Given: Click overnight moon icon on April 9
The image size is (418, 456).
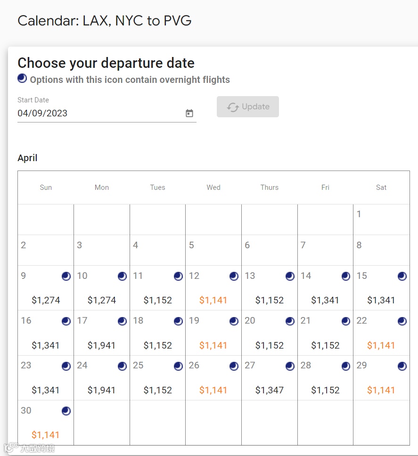Looking at the screenshot, I should click(x=66, y=276).
